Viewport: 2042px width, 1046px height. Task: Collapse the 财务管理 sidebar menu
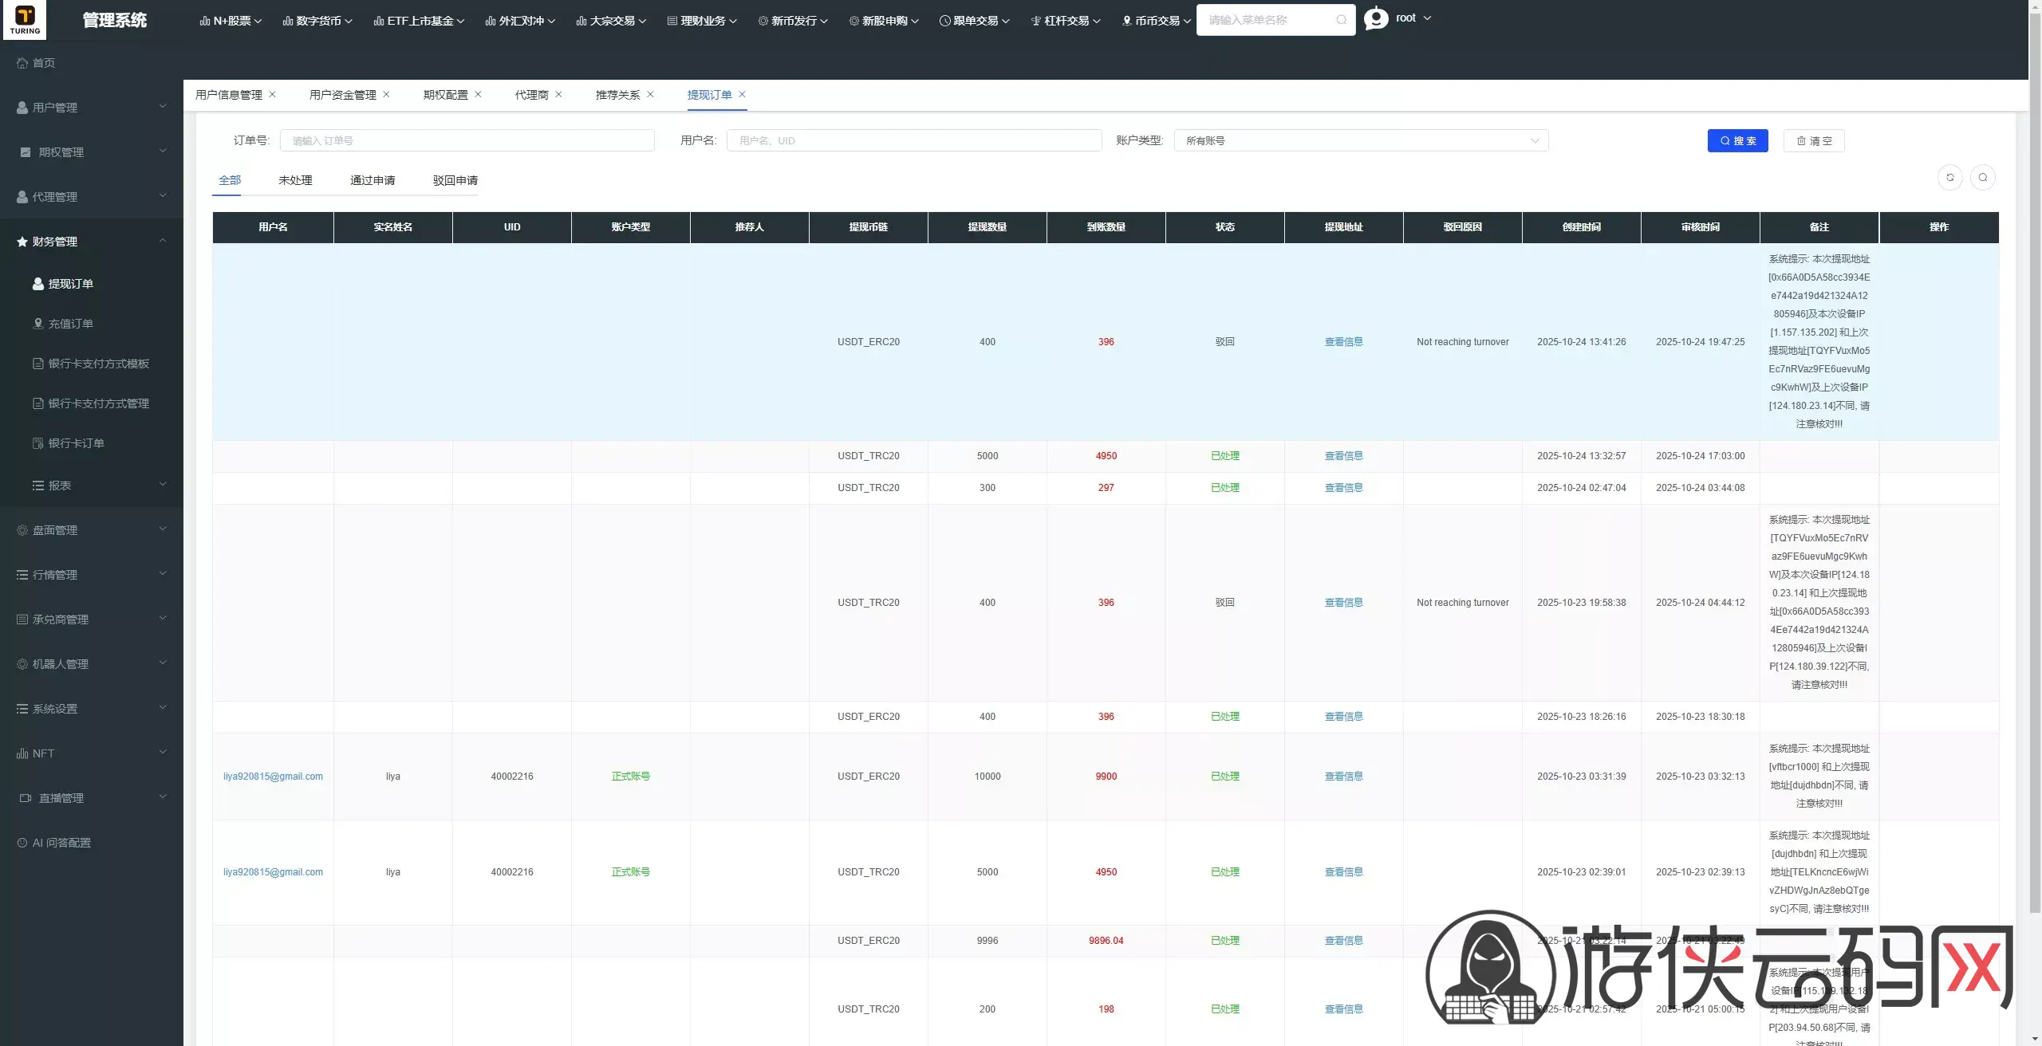[92, 241]
